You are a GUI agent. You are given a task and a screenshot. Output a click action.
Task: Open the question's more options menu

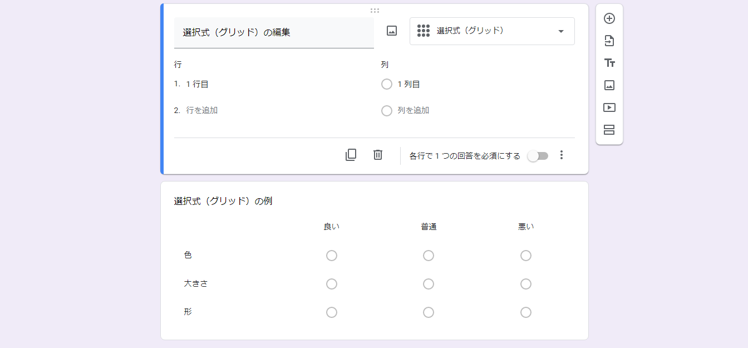[562, 155]
